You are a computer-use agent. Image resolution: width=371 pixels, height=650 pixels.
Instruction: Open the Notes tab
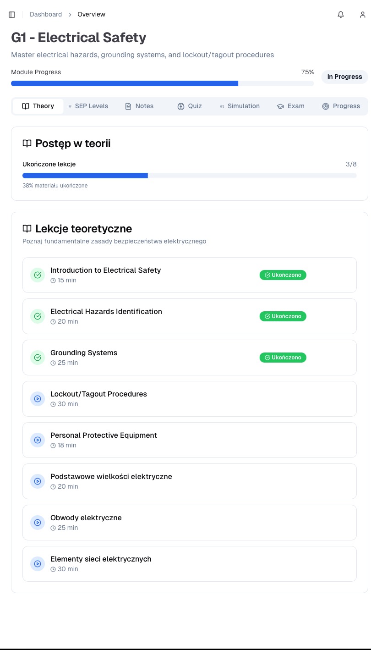139,106
